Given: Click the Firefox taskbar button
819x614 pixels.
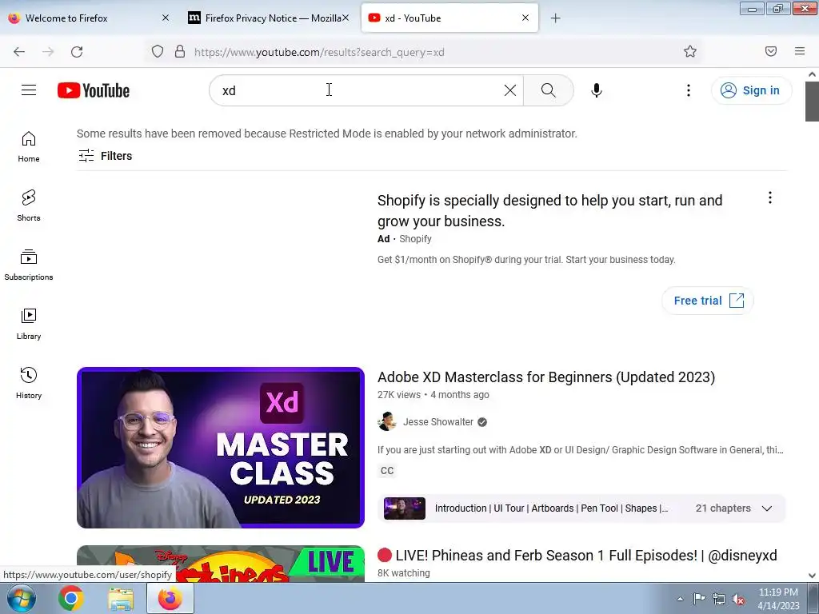Looking at the screenshot, I should [x=170, y=598].
